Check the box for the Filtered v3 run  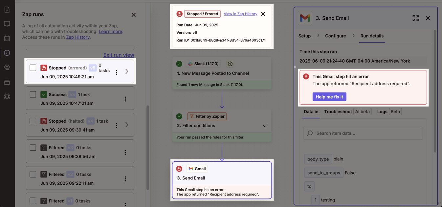33,148
